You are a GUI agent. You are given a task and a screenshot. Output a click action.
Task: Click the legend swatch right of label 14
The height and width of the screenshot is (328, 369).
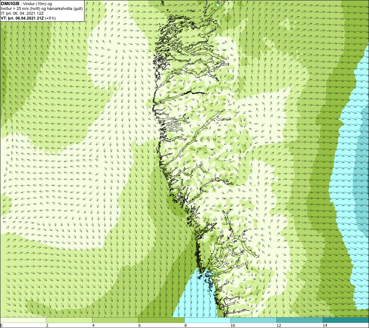(x=346, y=320)
